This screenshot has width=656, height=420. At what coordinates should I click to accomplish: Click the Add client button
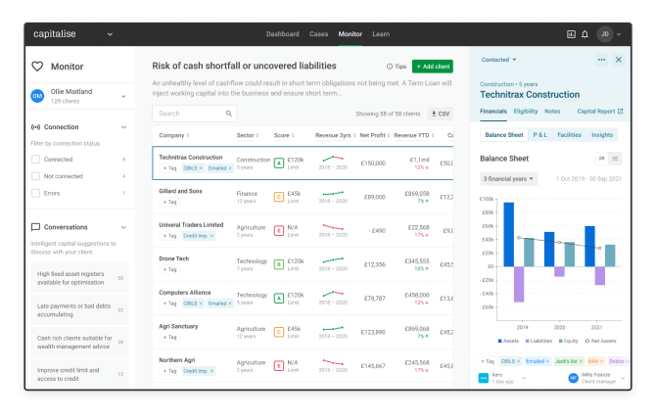point(433,67)
